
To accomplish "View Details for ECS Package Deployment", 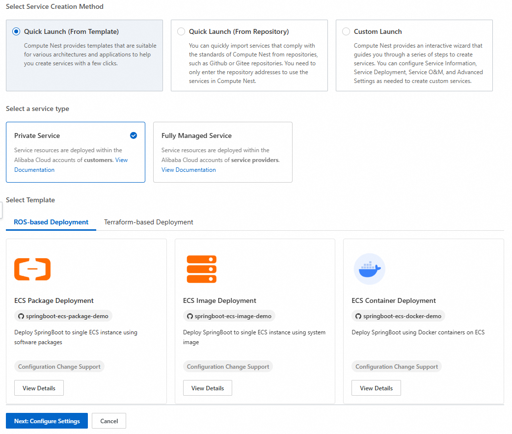I will [39, 388].
